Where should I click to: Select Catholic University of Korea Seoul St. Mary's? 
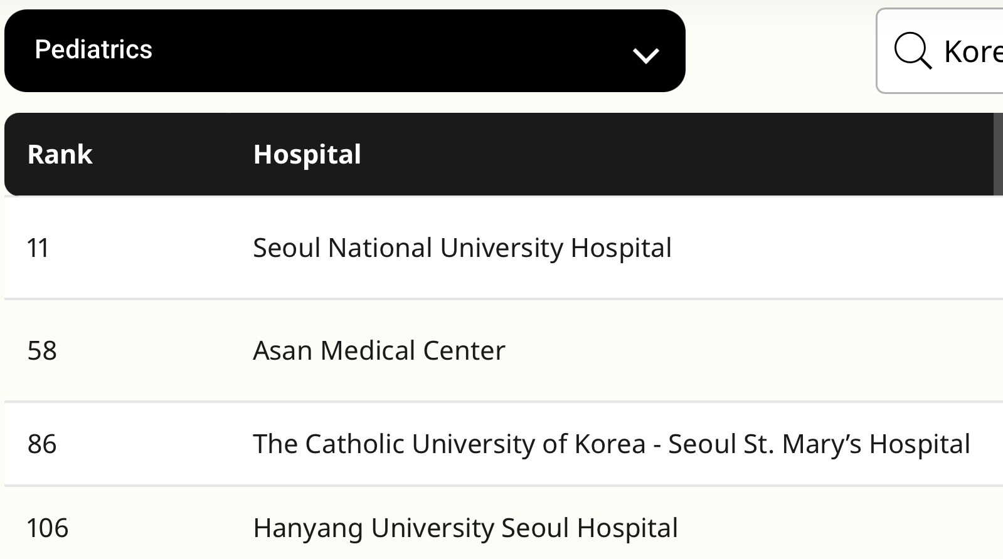(611, 444)
